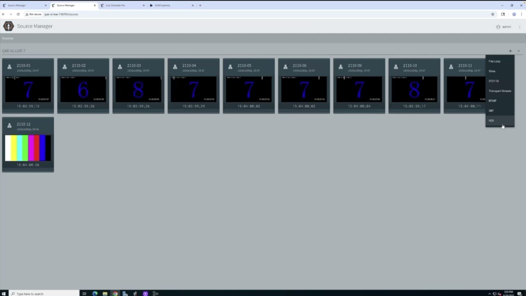Select SRT from the add menu

[x=500, y=111]
